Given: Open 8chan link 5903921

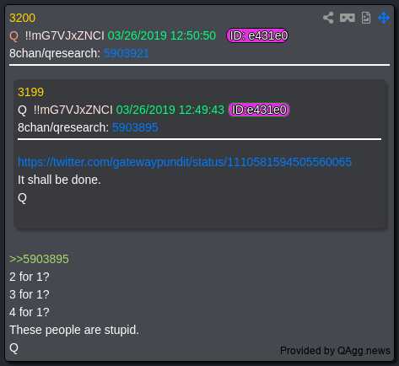Looking at the screenshot, I should [126, 53].
